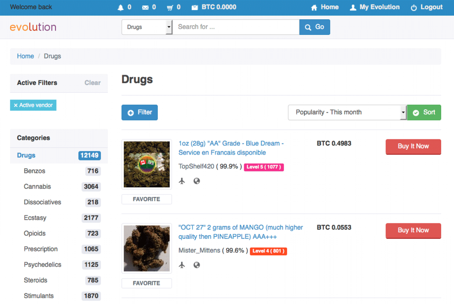Open the Popularity sort dropdown
The width and height of the screenshot is (454, 304).
pyautogui.click(x=347, y=112)
